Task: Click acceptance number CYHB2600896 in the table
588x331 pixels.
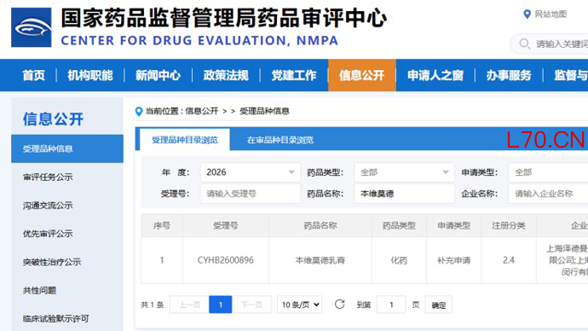Action: (x=225, y=260)
